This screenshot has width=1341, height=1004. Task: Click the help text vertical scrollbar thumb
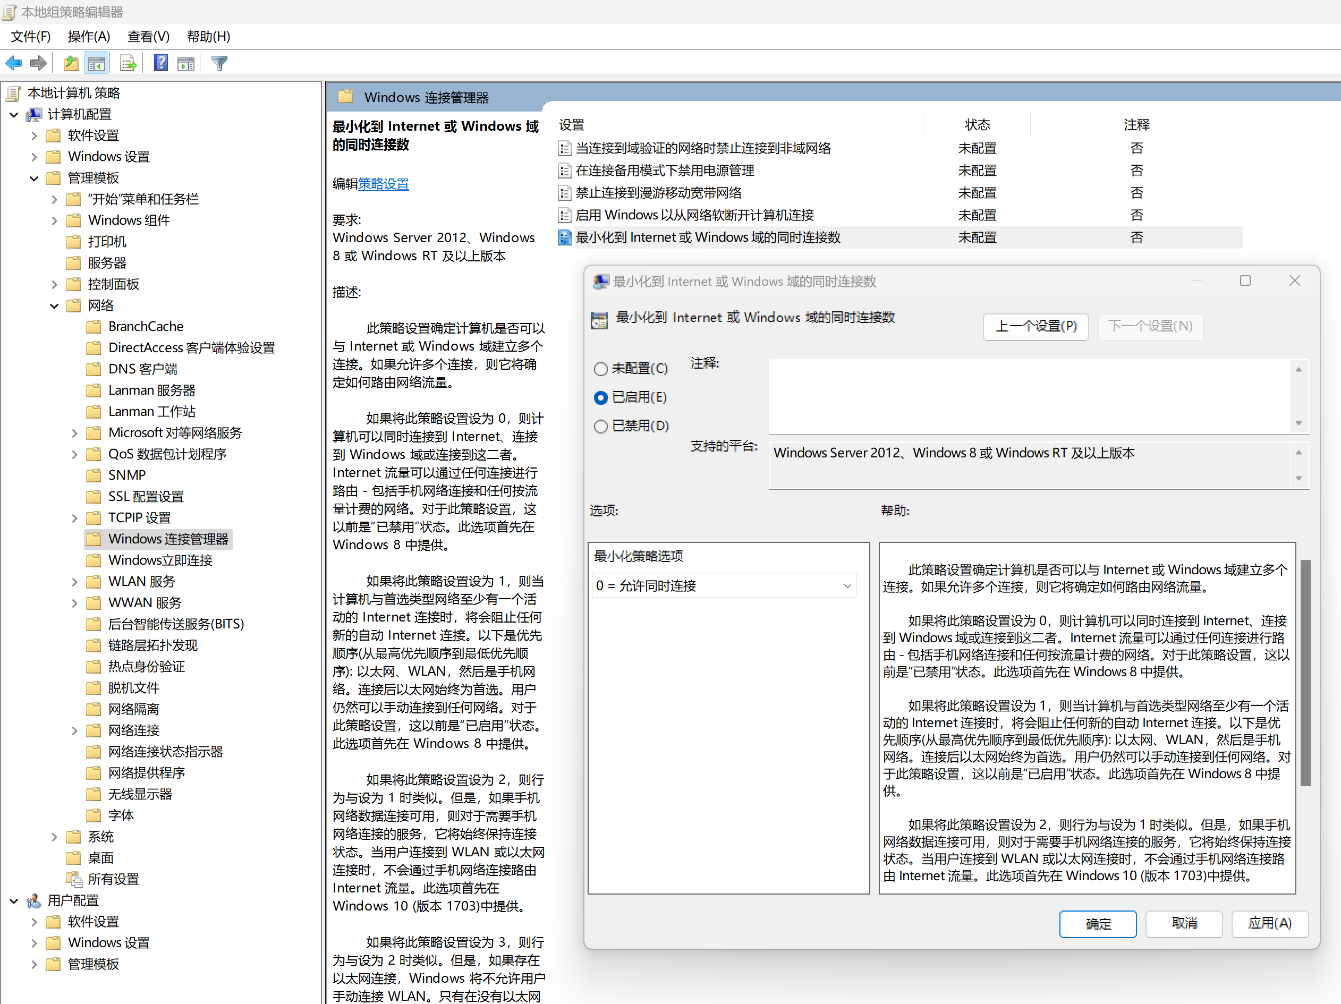click(1305, 673)
